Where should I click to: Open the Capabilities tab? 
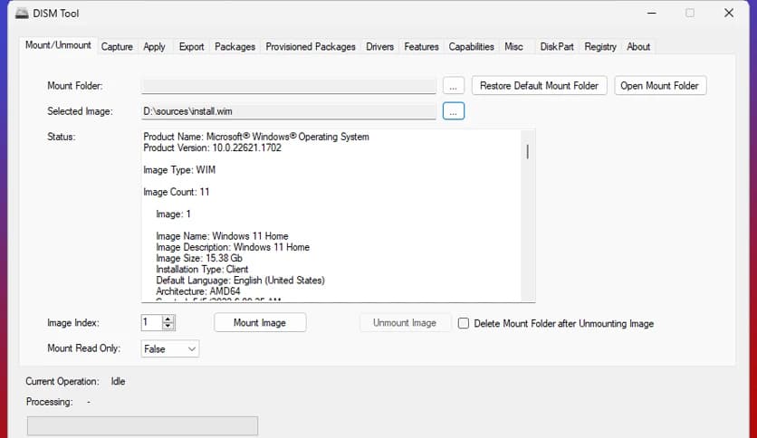click(x=471, y=47)
